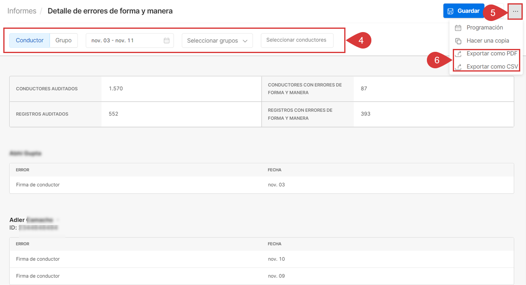Viewport: 526px width, 285px height.
Task: Switch to the Conductor view toggle
Action: click(x=30, y=40)
